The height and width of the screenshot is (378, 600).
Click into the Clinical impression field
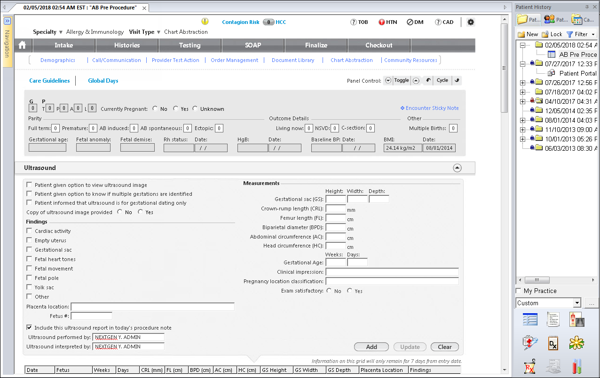point(392,272)
